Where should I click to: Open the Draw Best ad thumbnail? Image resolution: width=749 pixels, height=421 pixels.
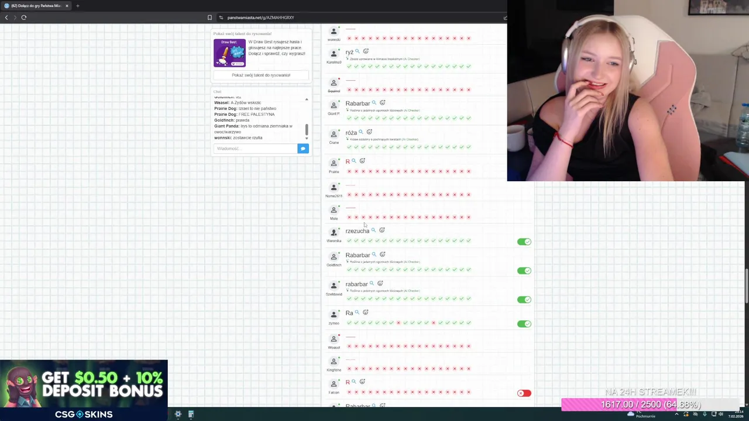click(229, 53)
